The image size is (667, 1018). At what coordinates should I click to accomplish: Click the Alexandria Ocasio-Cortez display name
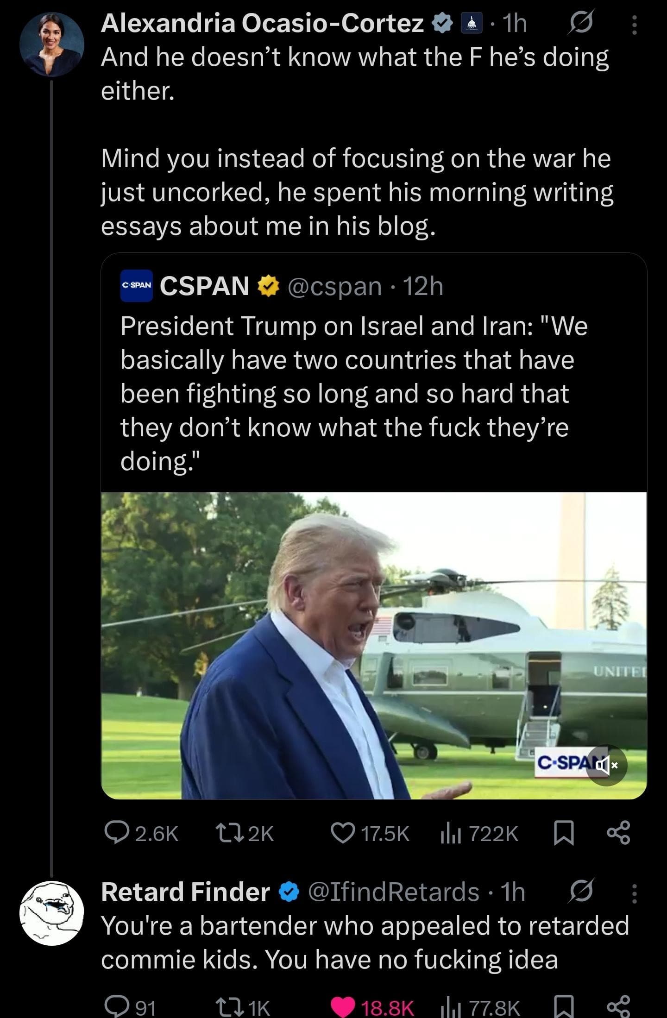tap(262, 23)
